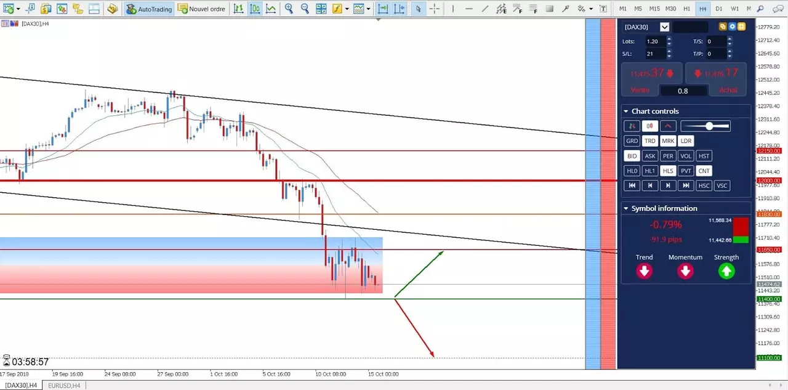Adjust the chart controls zoom slider
The image size is (788, 390).
point(706,126)
